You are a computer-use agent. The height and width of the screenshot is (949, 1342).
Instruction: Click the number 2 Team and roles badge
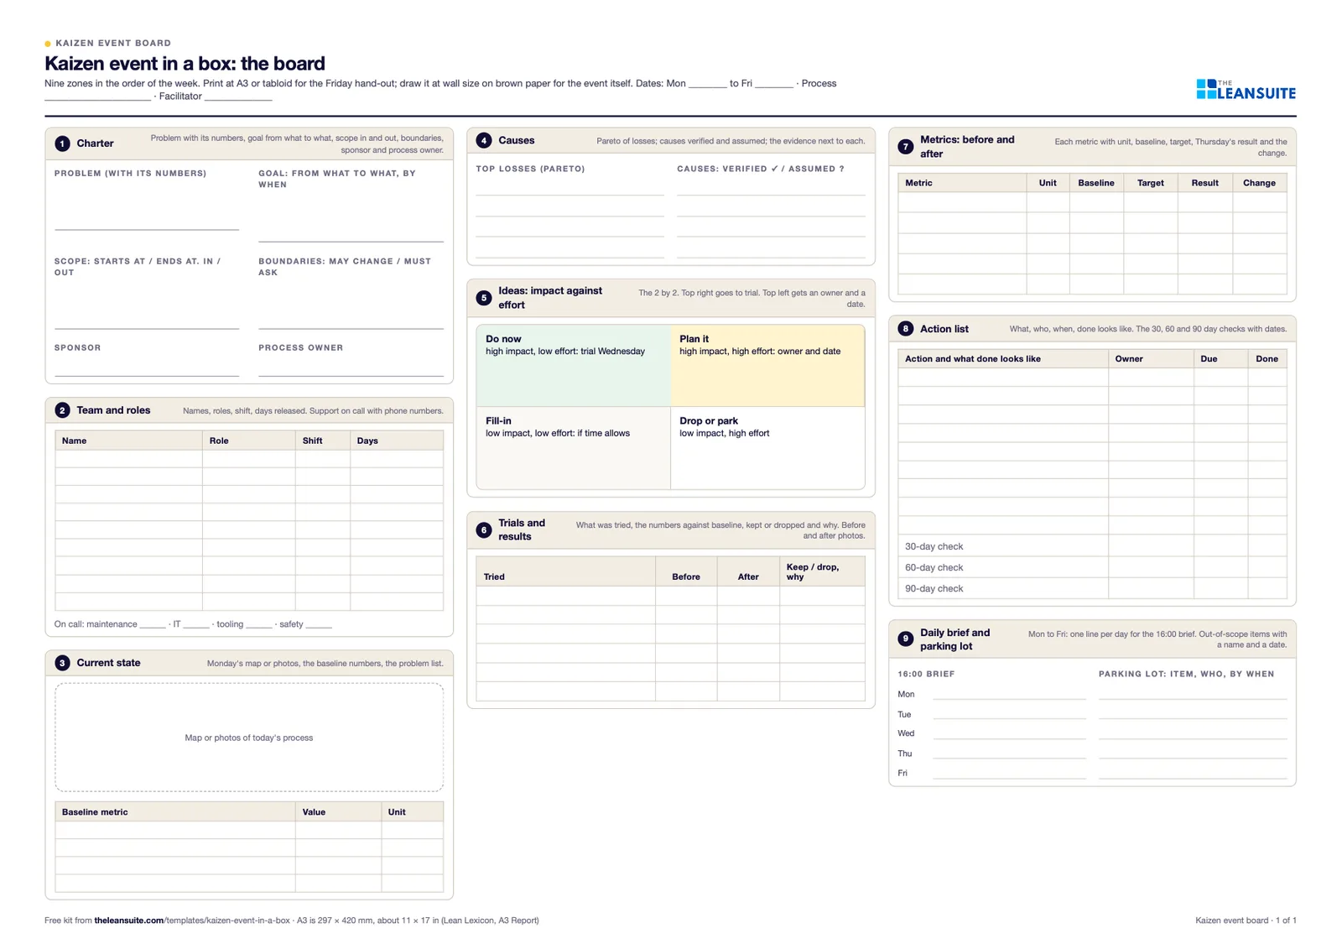62,410
